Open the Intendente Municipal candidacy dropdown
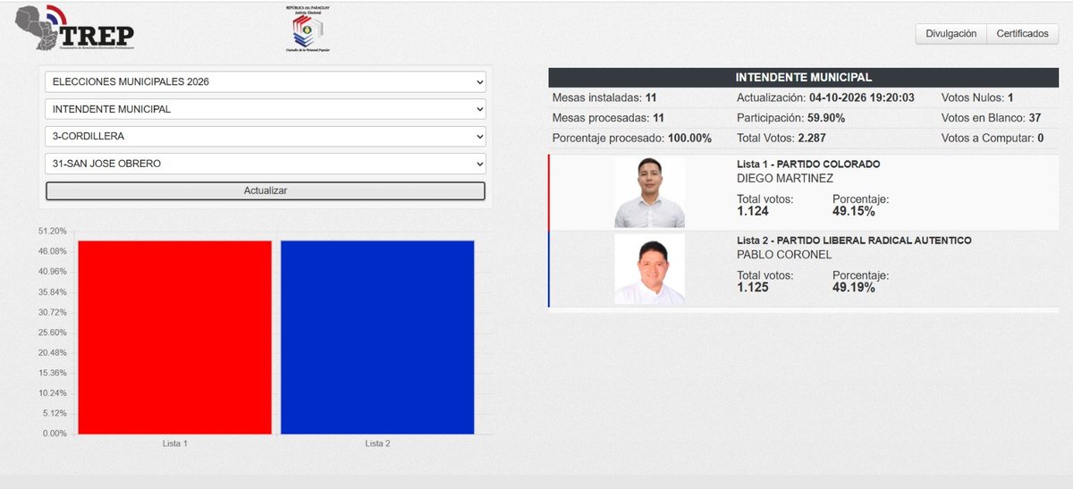The width and height of the screenshot is (1073, 489). point(266,109)
